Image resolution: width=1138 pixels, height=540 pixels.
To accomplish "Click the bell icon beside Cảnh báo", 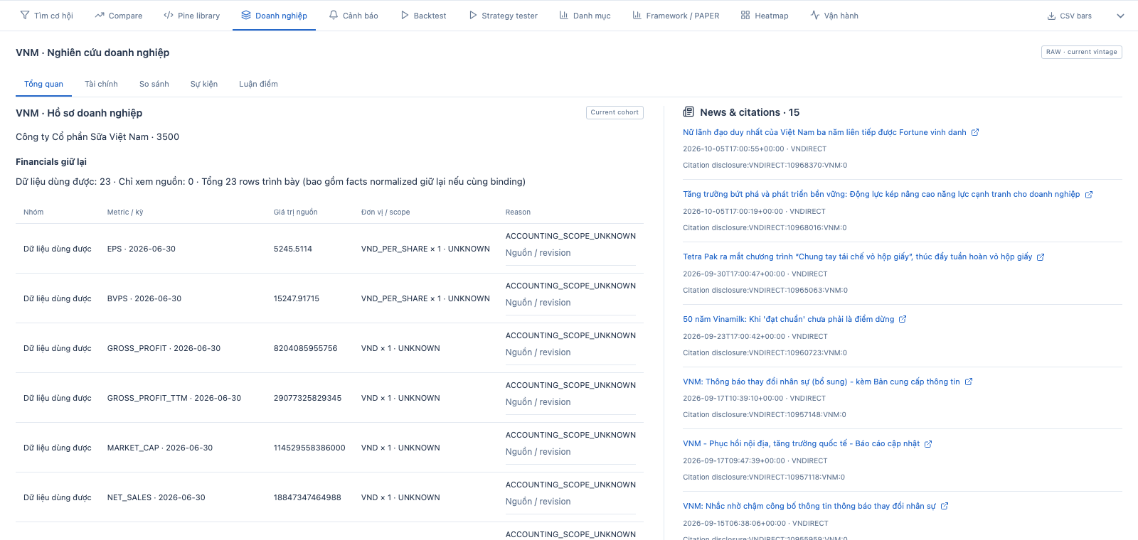I will 334,15.
